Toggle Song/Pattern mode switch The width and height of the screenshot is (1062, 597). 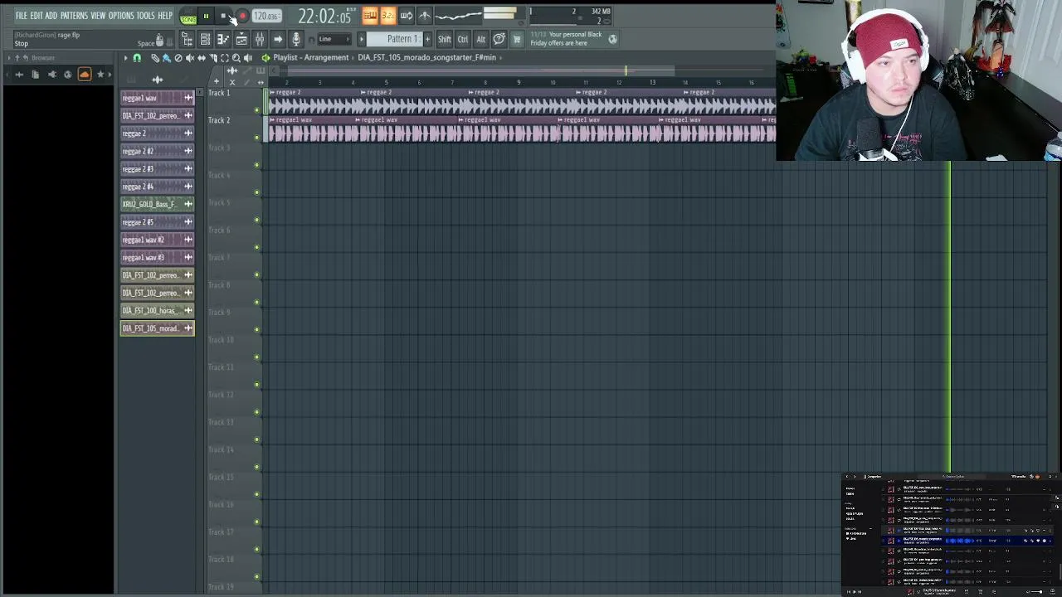click(188, 17)
